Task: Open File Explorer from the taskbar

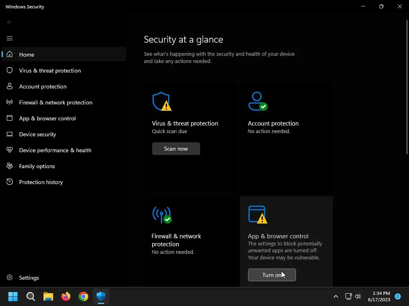Action: [x=48, y=296]
